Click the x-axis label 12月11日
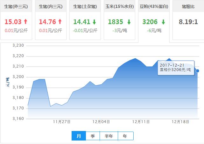 click(141, 122)
